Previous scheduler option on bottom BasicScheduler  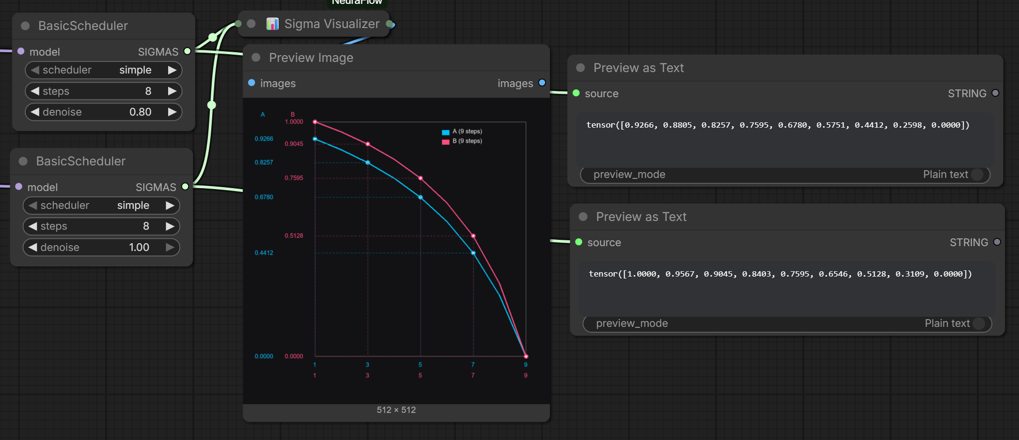click(33, 205)
